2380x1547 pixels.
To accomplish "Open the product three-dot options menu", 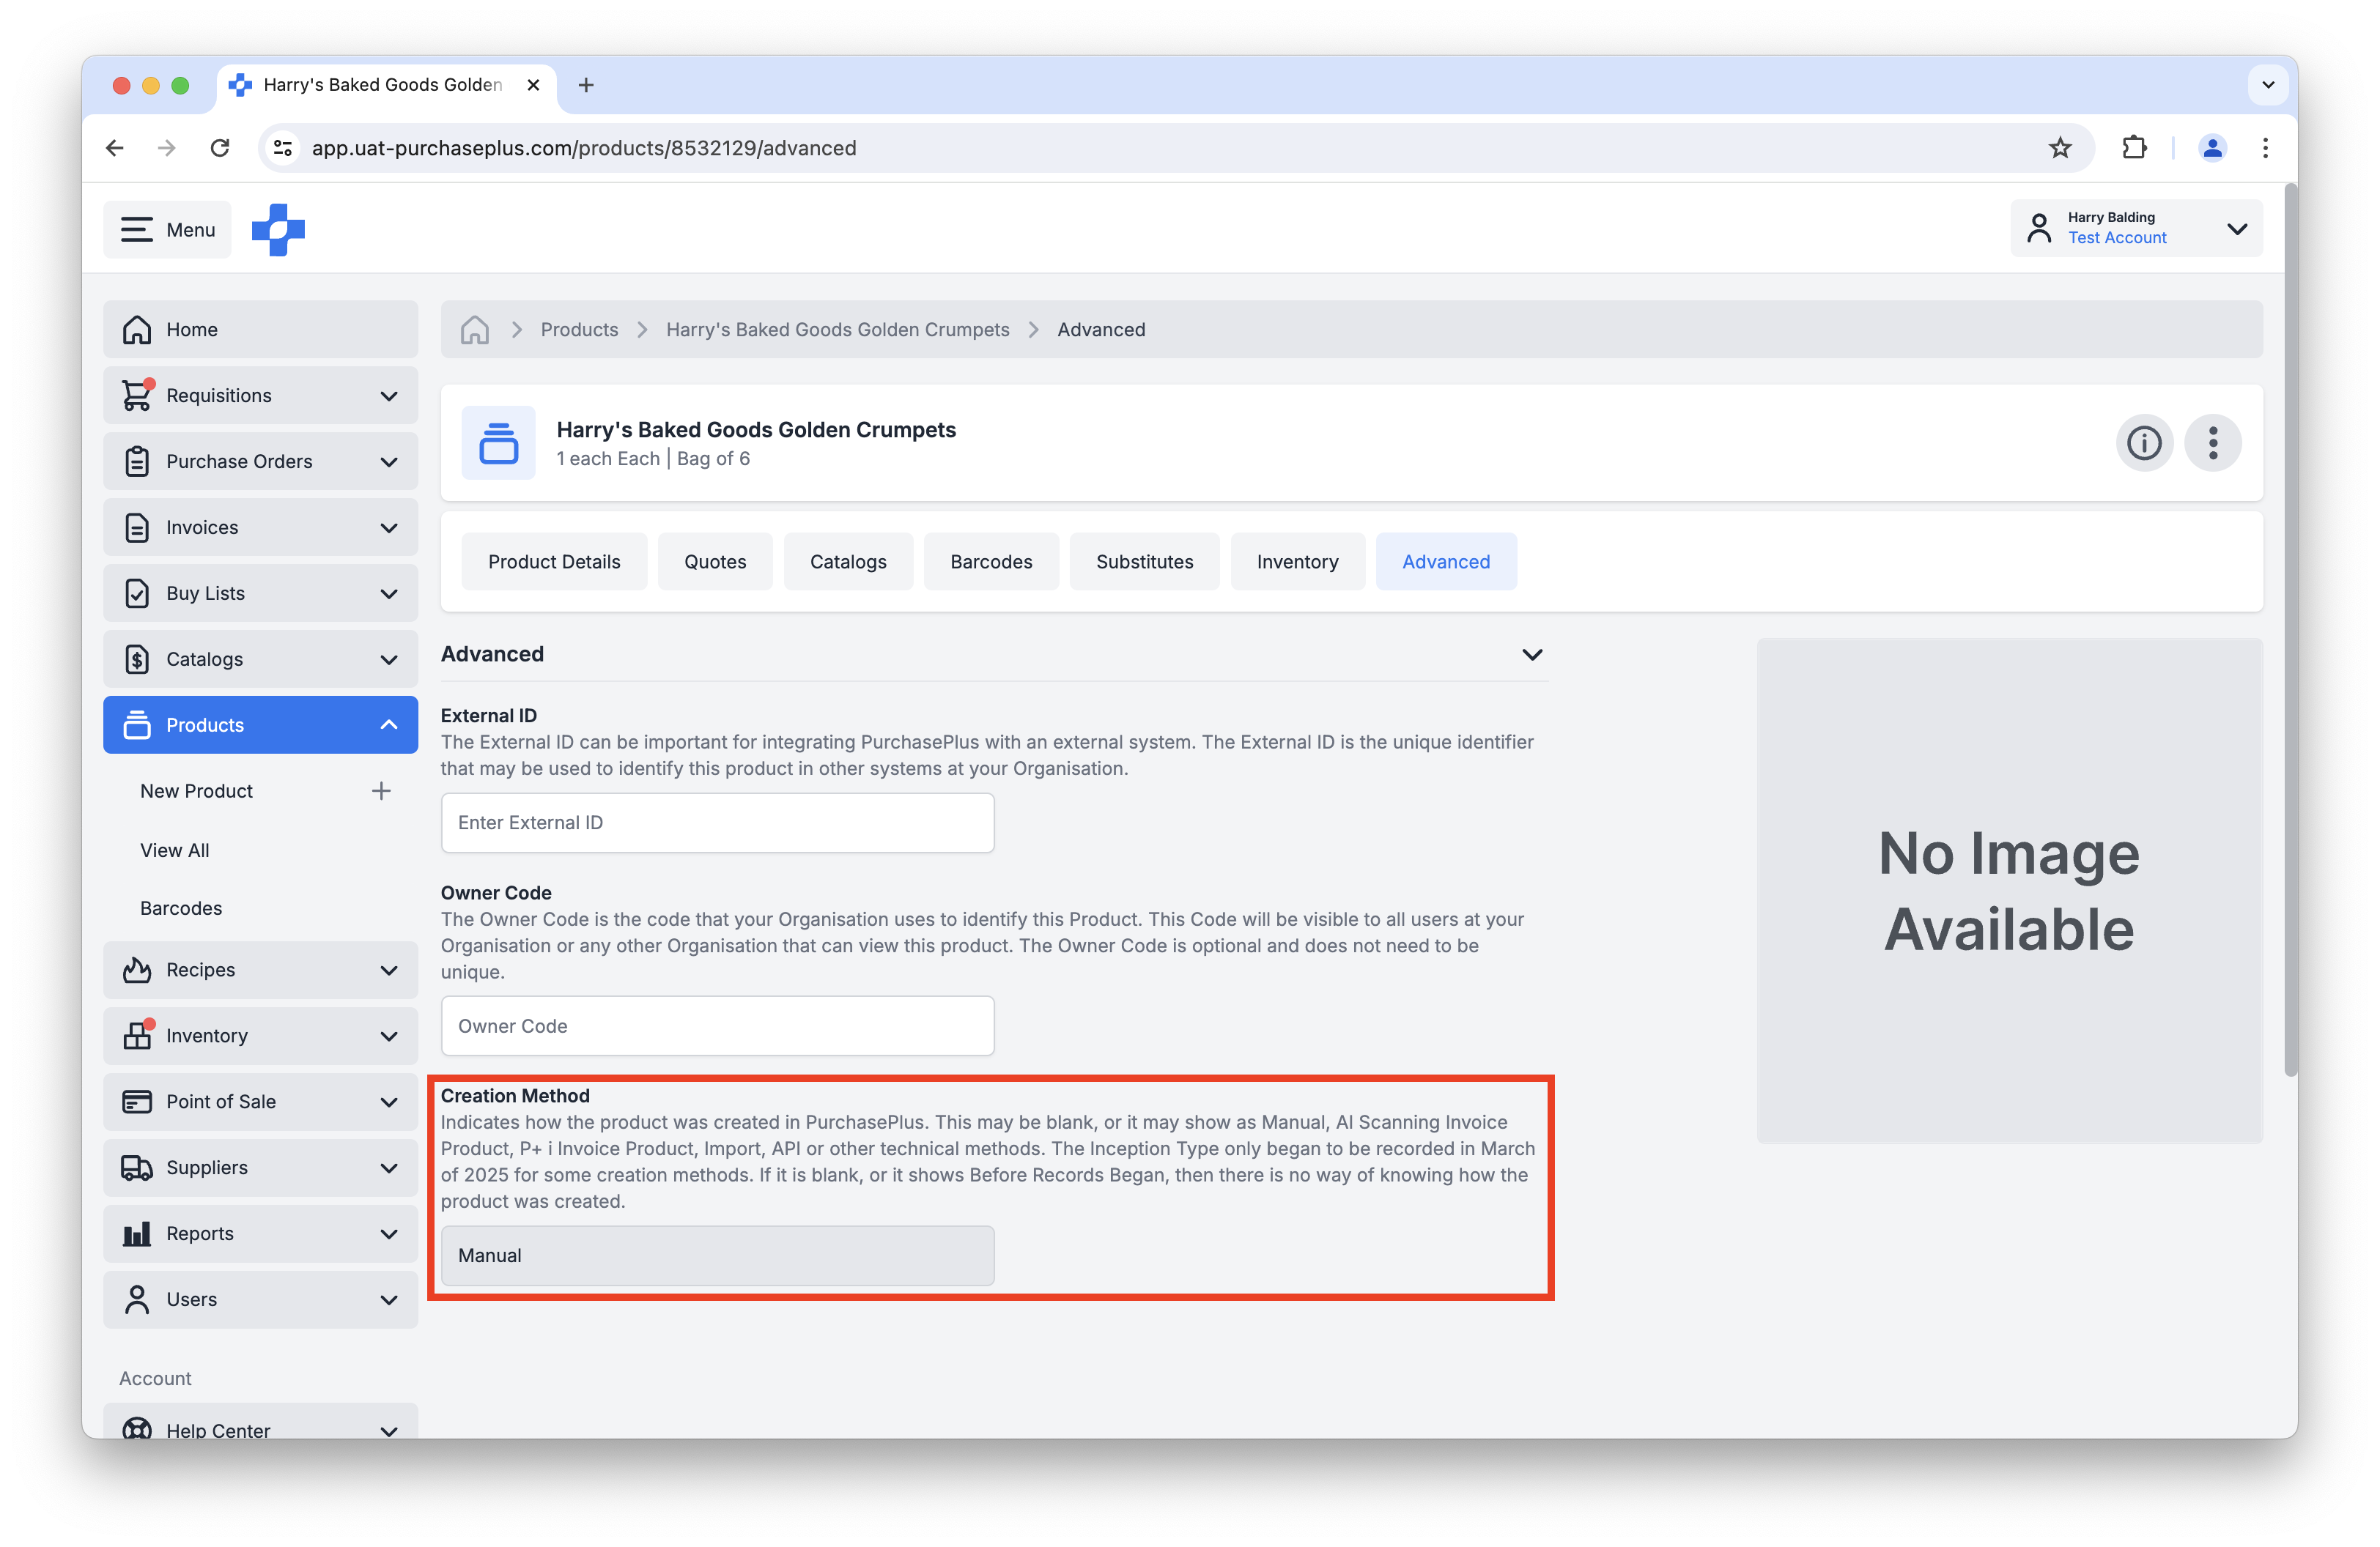I will [x=2212, y=442].
